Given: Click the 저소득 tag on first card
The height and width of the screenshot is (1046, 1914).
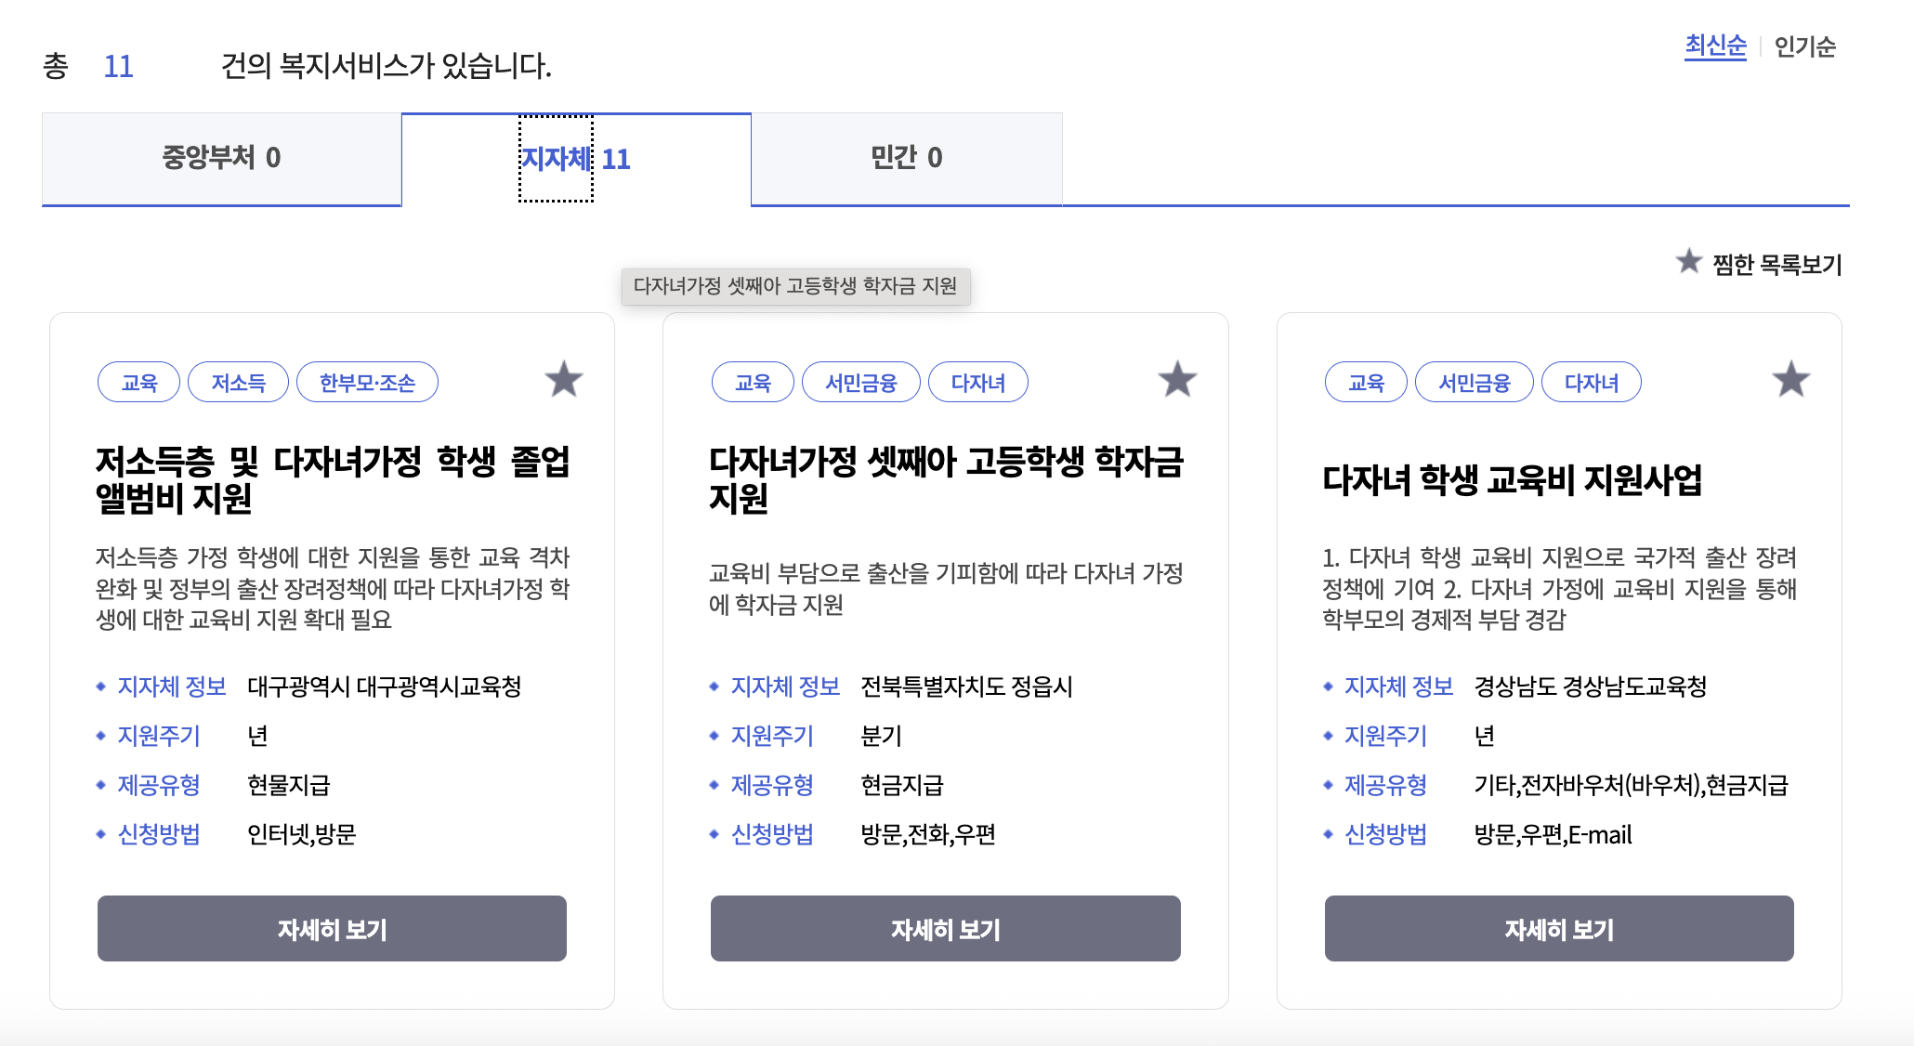Looking at the screenshot, I should (238, 382).
